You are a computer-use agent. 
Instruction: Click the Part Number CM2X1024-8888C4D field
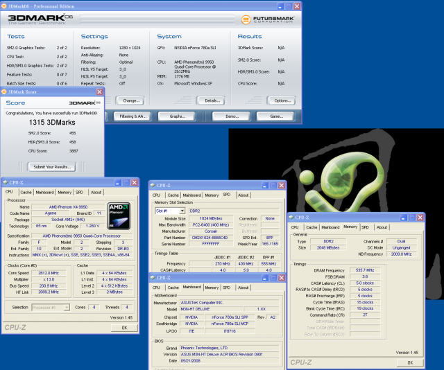click(211, 238)
